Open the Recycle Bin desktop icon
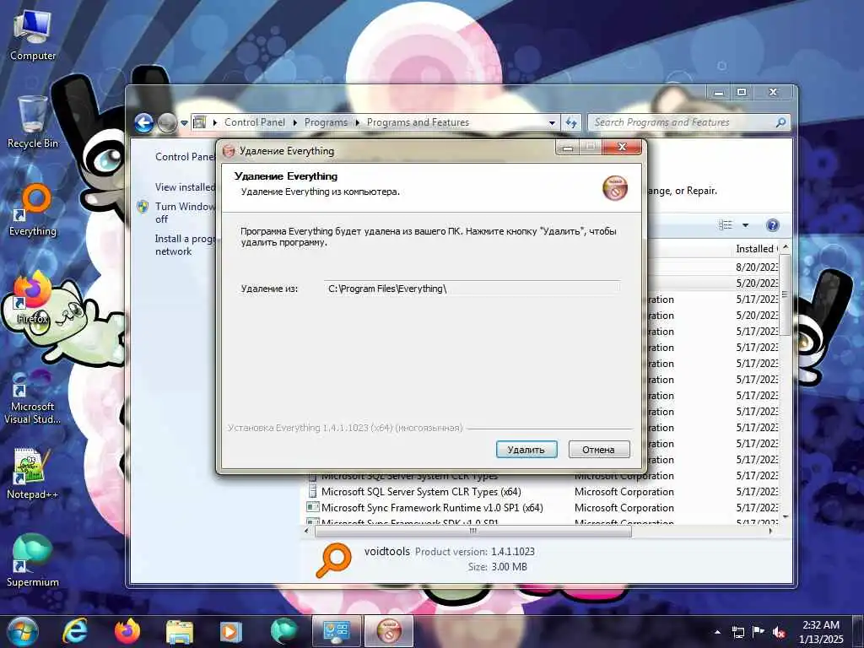This screenshot has width=864, height=648. coord(33,122)
